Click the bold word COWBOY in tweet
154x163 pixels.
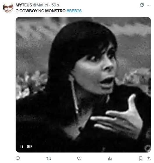(29, 11)
